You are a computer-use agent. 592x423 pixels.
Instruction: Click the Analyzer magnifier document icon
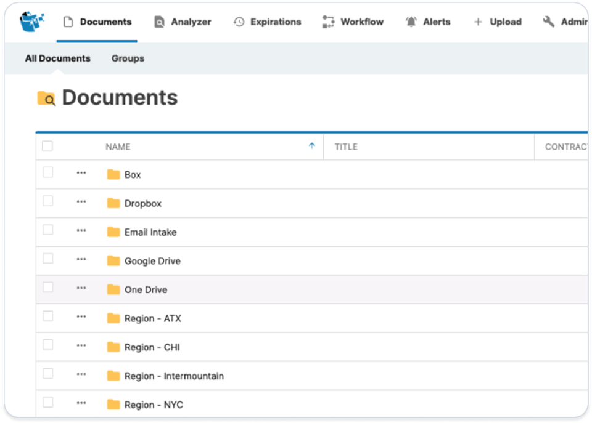pos(160,22)
